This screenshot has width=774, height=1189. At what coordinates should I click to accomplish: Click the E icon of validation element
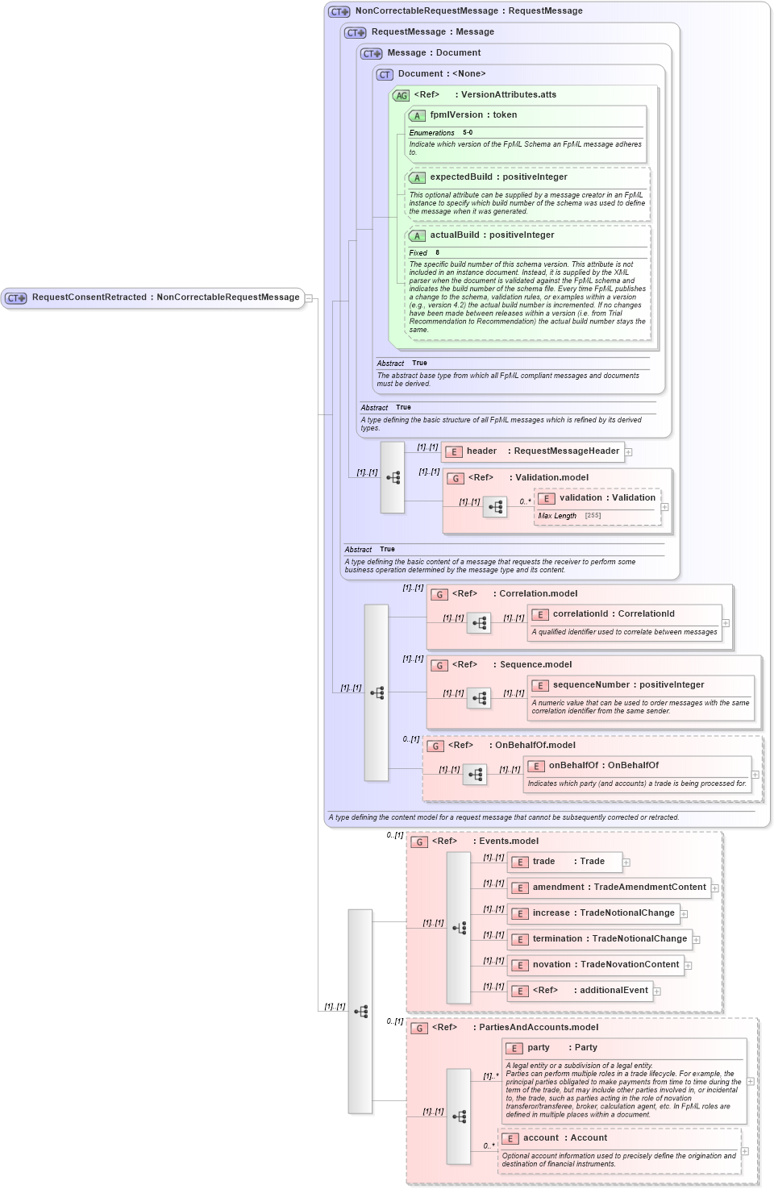coord(546,499)
